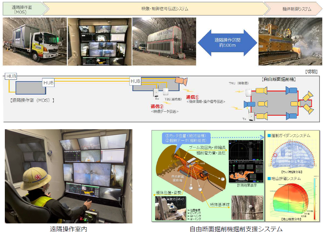Click the 機体位置・姿勢 label
Screen dimensions: 324x232
169,193
